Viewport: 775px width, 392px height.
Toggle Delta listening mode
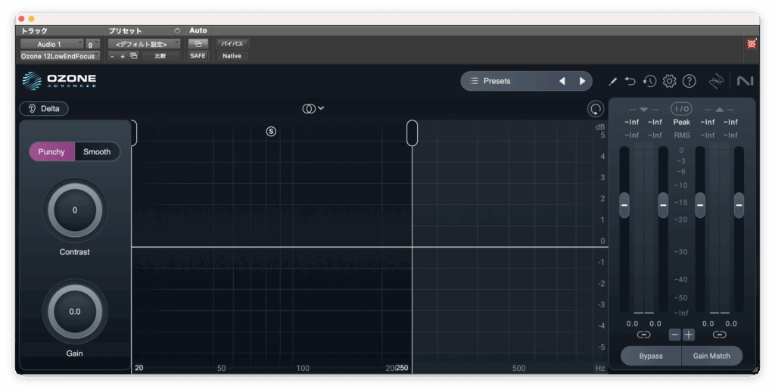click(44, 109)
